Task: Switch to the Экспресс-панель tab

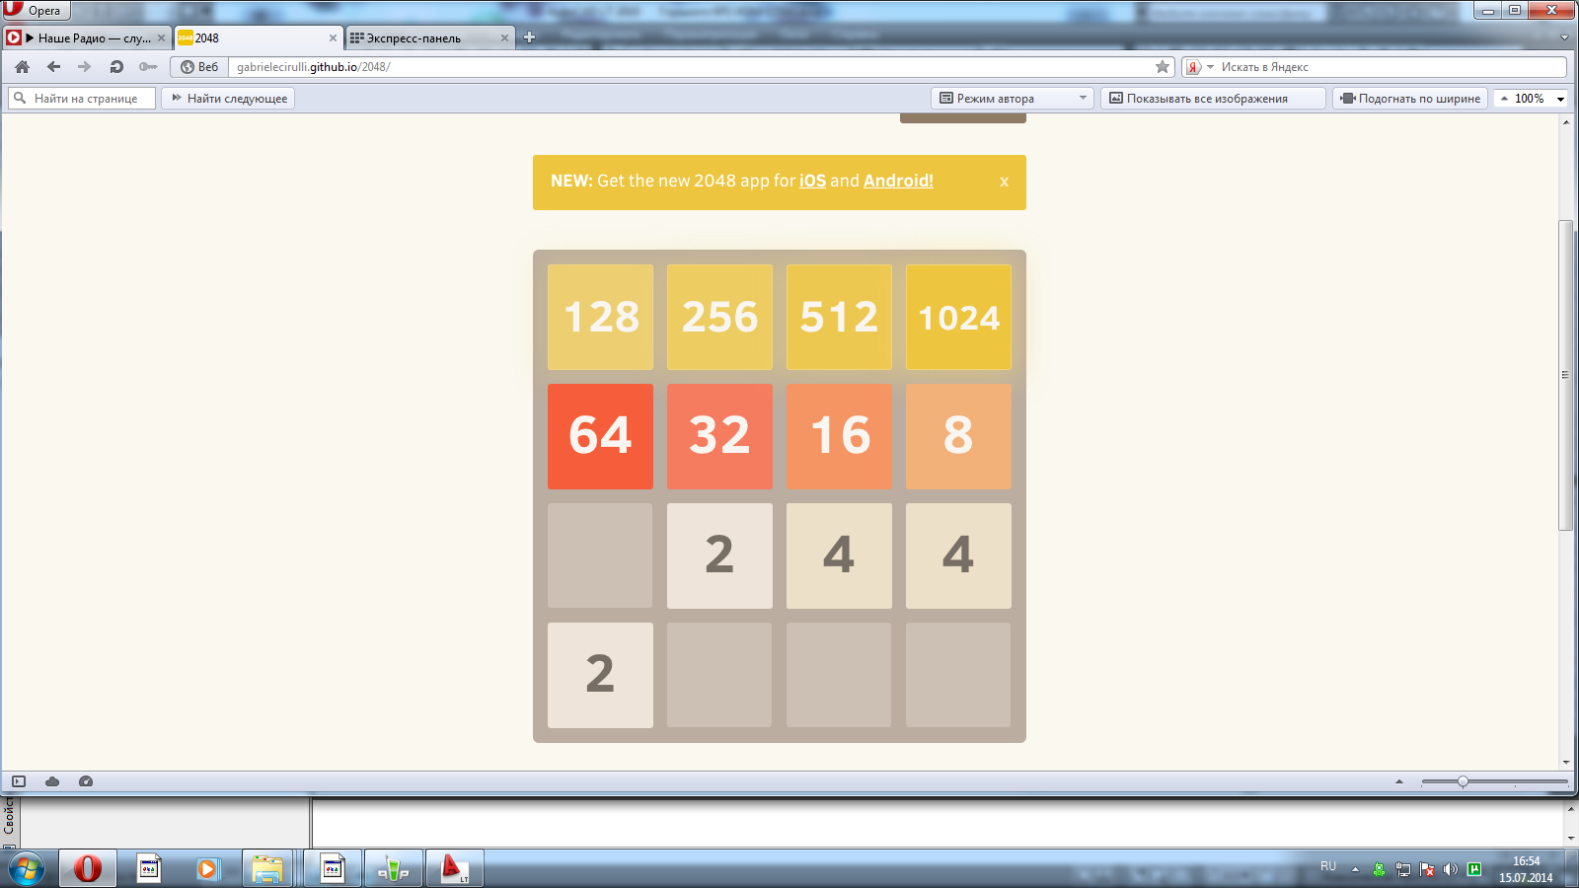Action: pyautogui.click(x=430, y=37)
